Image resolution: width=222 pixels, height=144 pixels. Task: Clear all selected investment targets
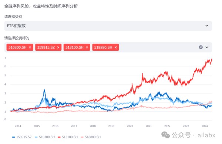201,47
